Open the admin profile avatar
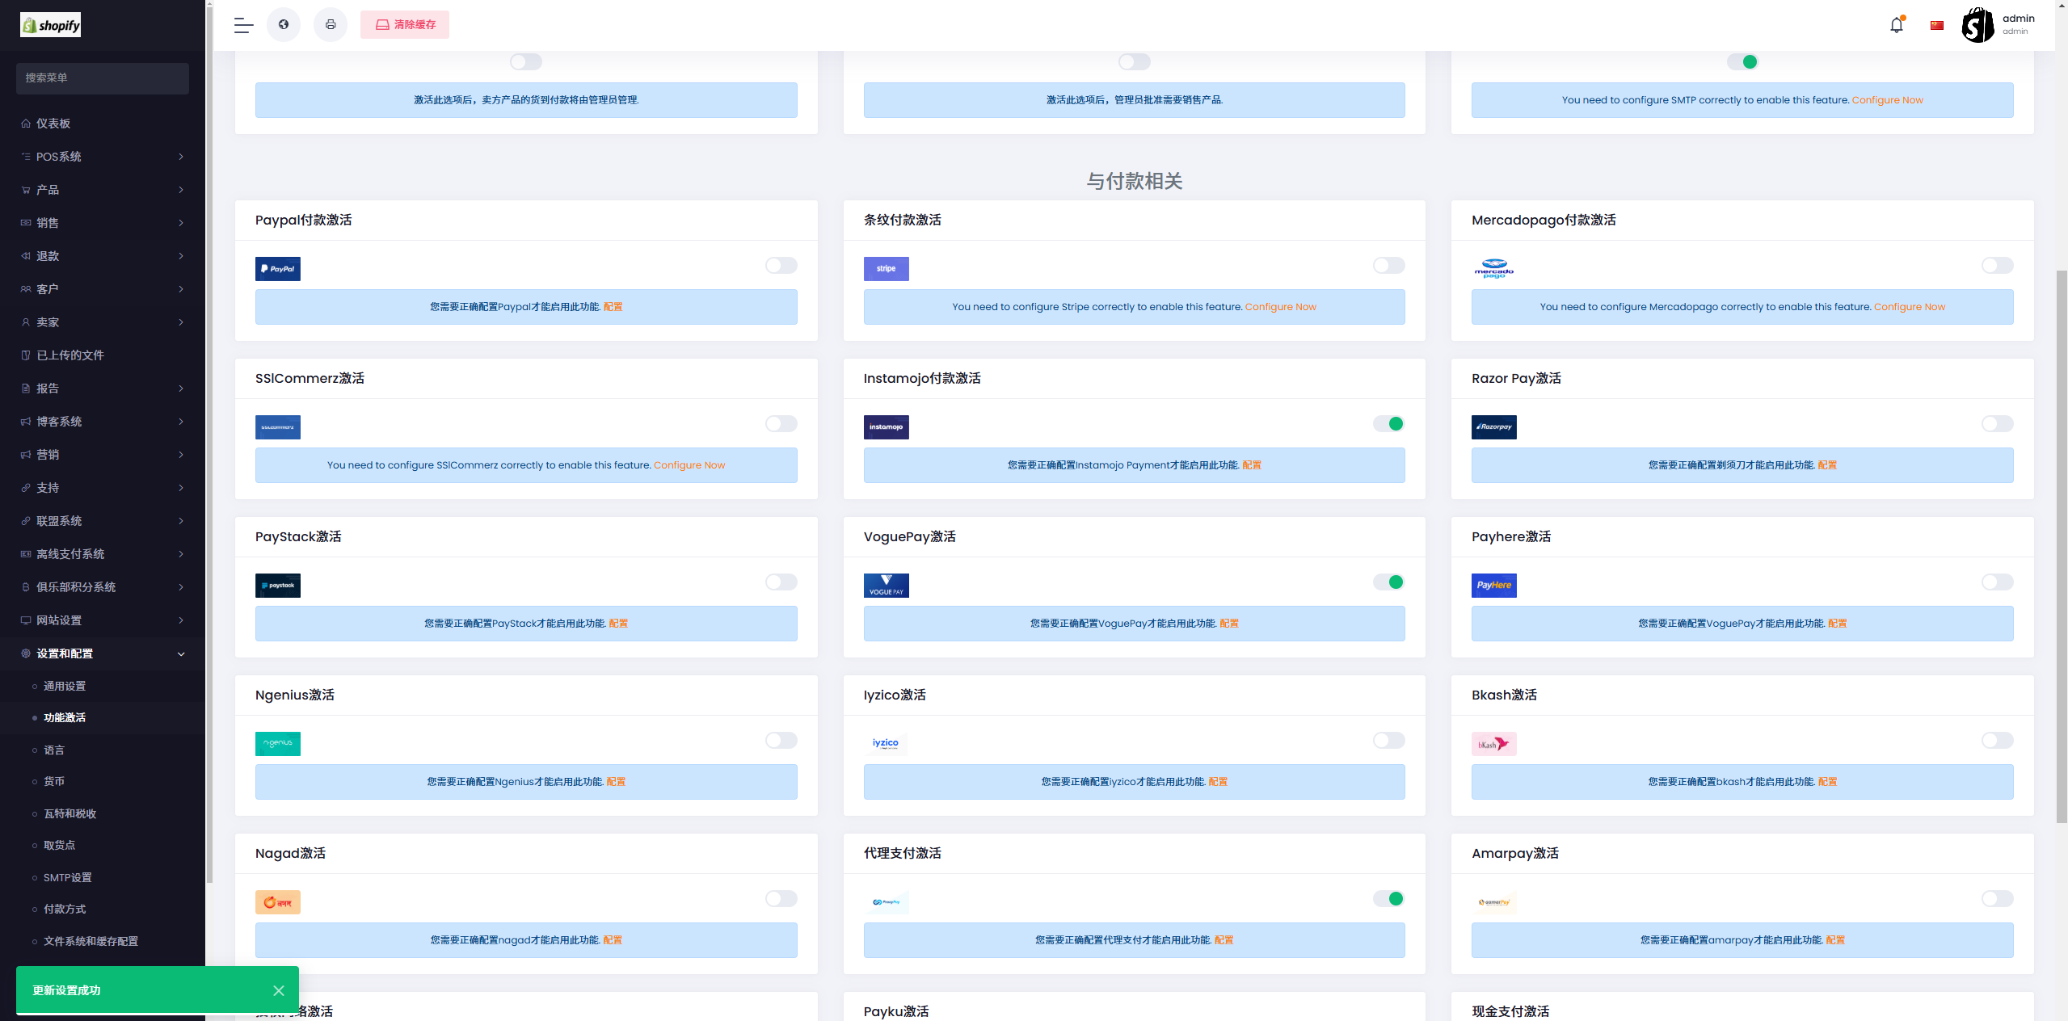The image size is (2068, 1021). tap(1977, 25)
